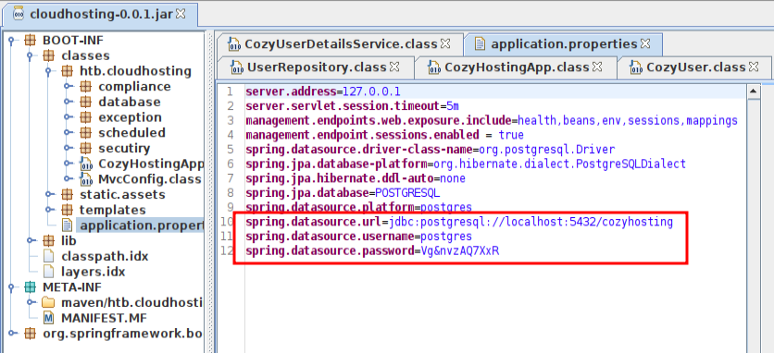Click the classes package icon

(x=48, y=55)
